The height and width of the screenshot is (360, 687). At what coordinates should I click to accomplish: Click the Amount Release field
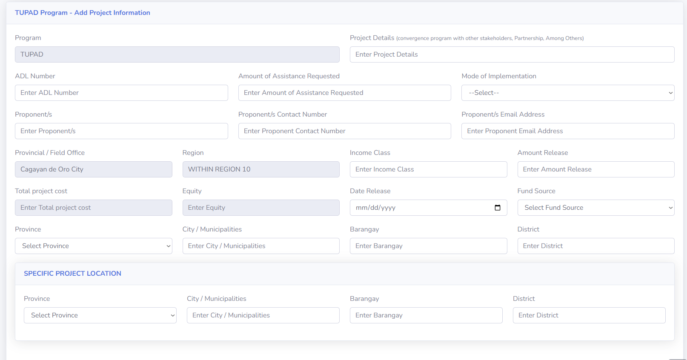[596, 169]
